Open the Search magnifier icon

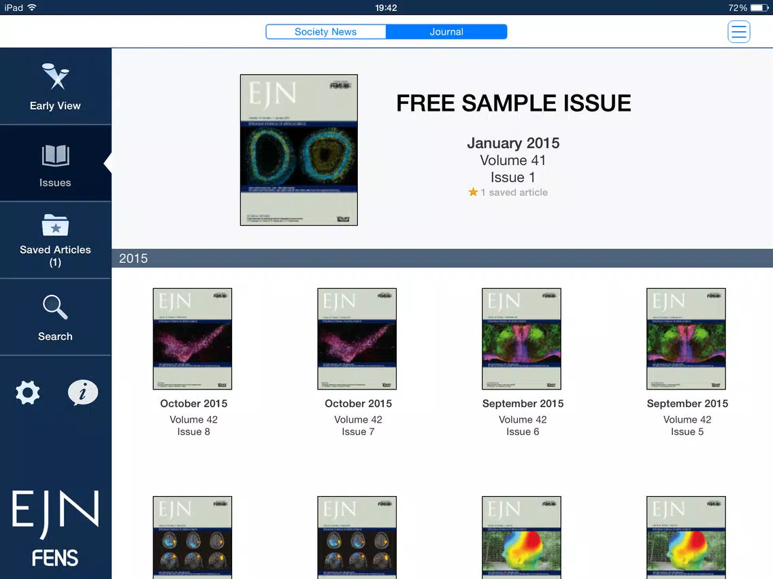click(x=55, y=307)
